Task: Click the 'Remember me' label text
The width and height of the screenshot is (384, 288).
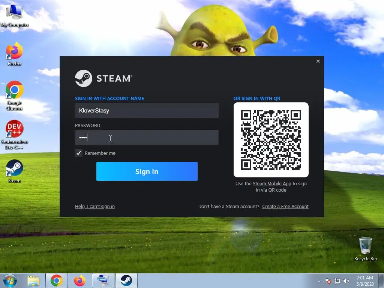Action: point(100,153)
